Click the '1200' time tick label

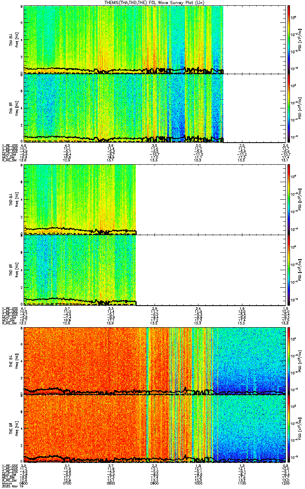point(285,483)
